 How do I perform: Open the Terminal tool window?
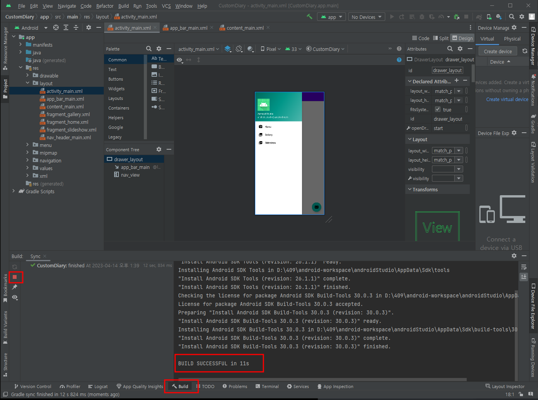(x=267, y=386)
